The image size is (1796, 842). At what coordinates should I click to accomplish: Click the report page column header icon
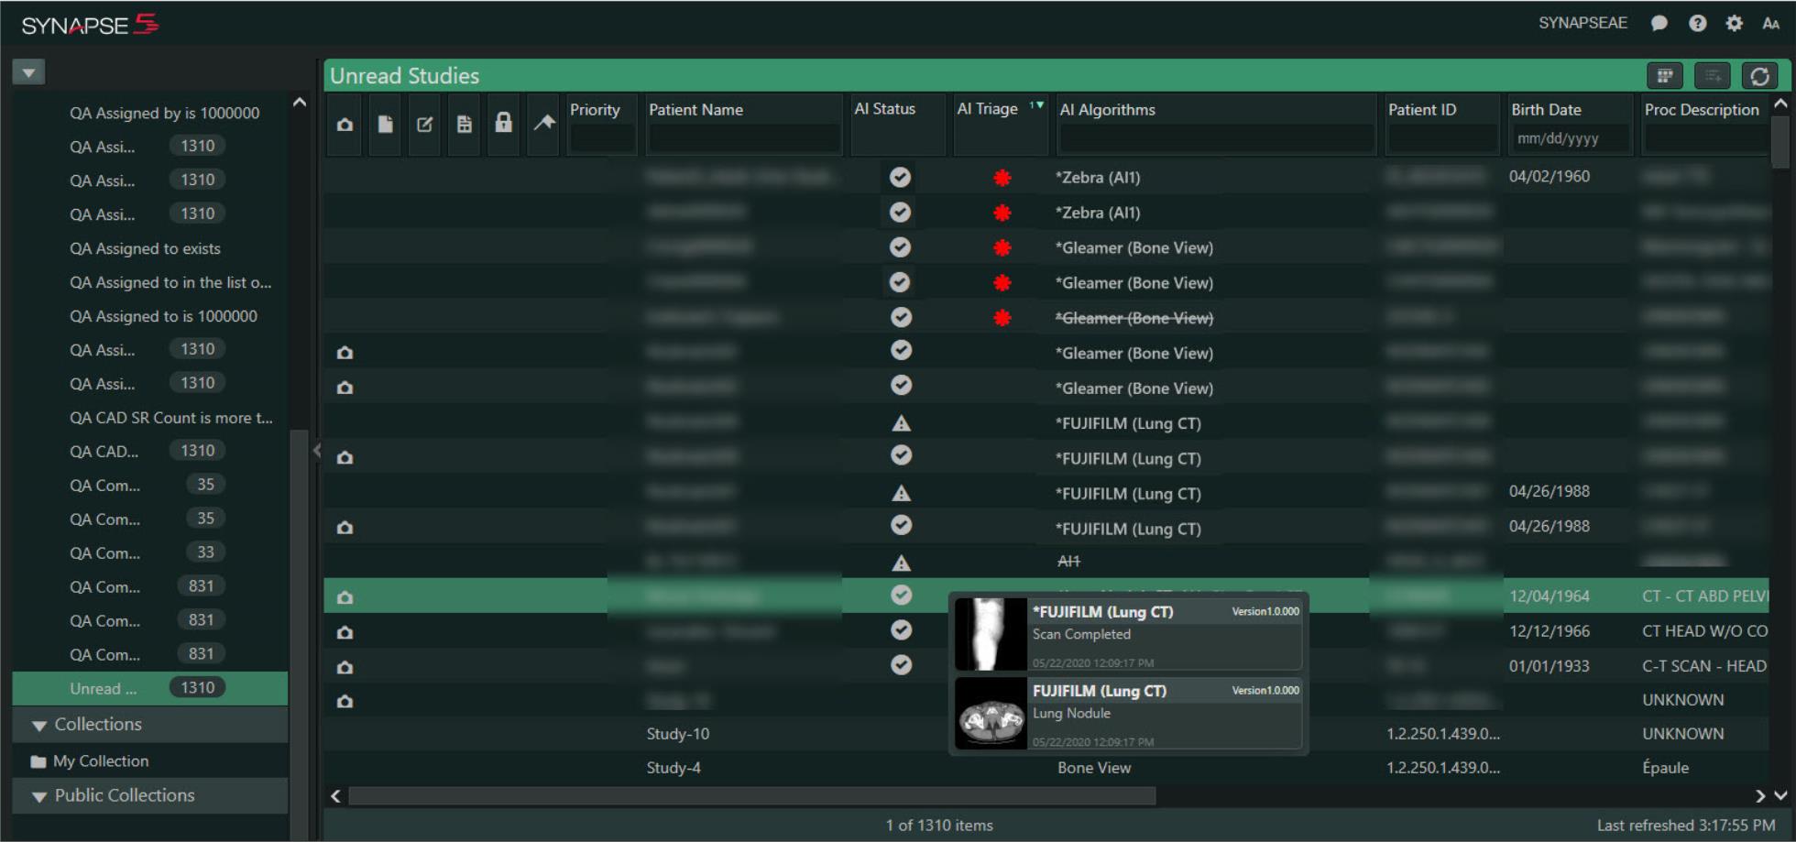465,124
